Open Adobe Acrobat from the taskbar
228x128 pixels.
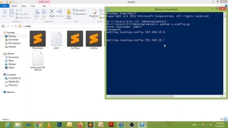pos(111,125)
